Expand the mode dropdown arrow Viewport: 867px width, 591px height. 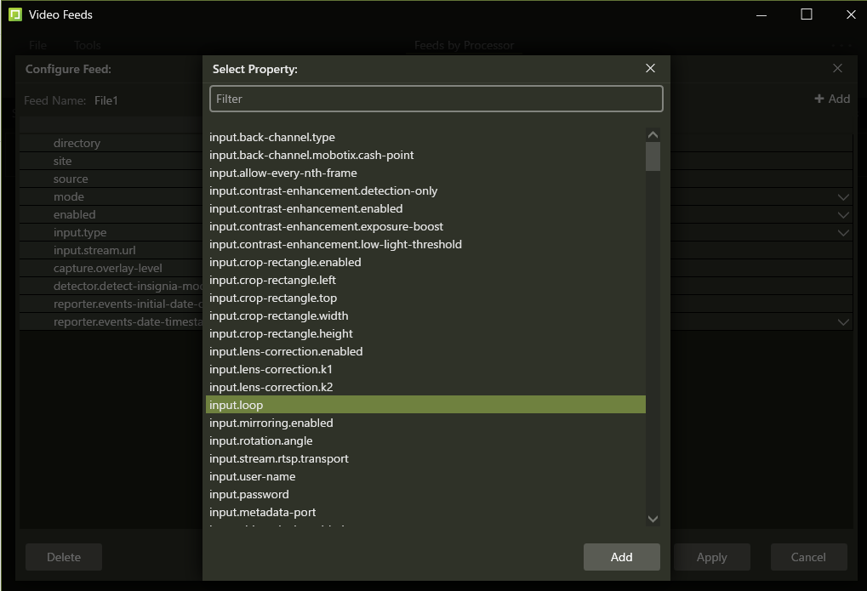click(x=843, y=197)
